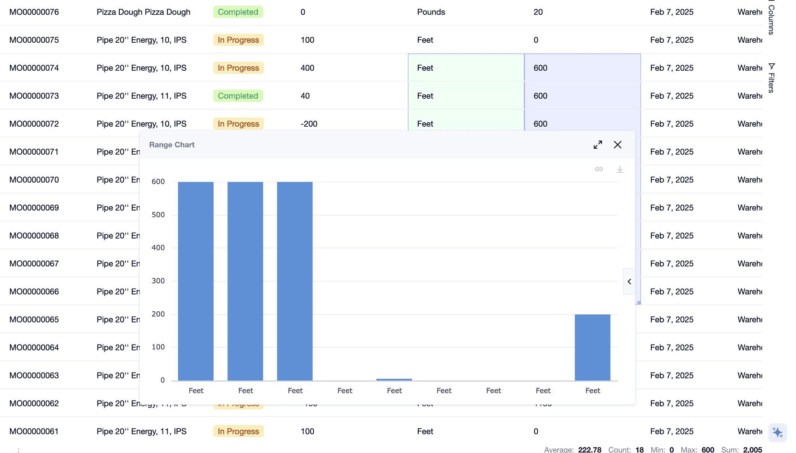Close the Range Chart popup

point(618,145)
